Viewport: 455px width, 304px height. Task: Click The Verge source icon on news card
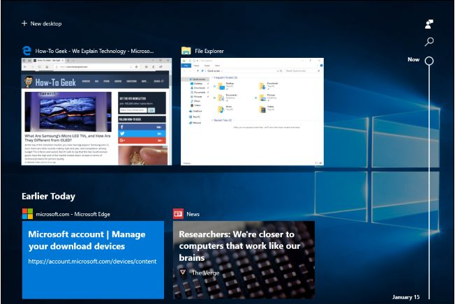coord(183,273)
